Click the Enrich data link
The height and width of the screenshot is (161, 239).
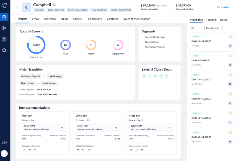pos(223,7)
